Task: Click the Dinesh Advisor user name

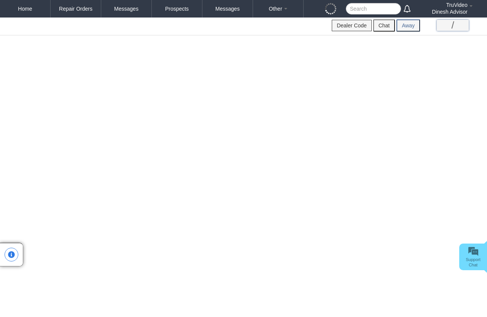Action: [450, 12]
